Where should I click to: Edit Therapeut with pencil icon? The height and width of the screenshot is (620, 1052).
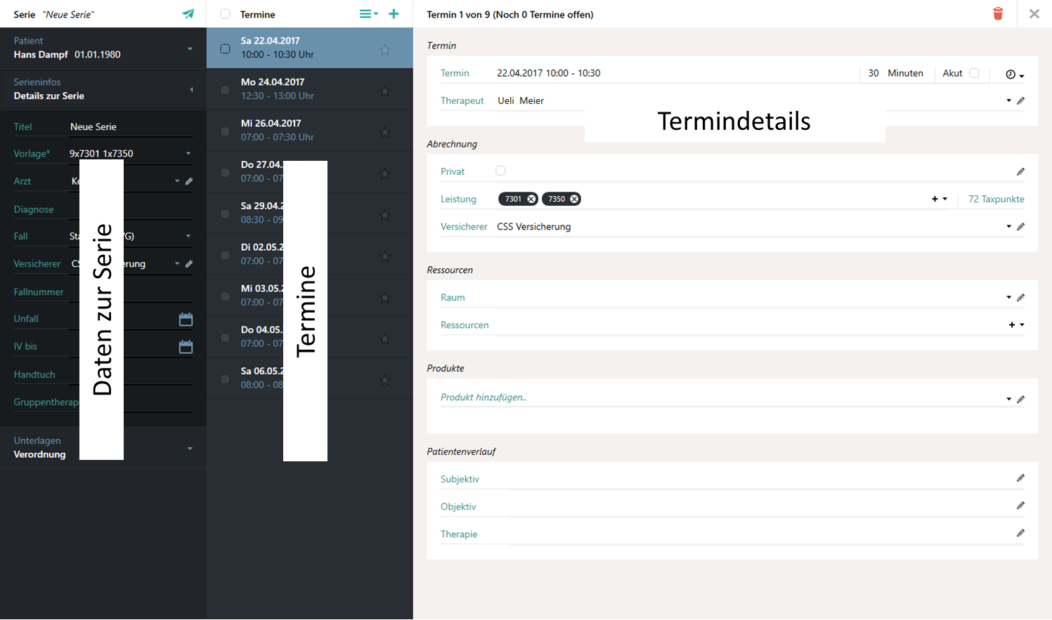click(1020, 101)
